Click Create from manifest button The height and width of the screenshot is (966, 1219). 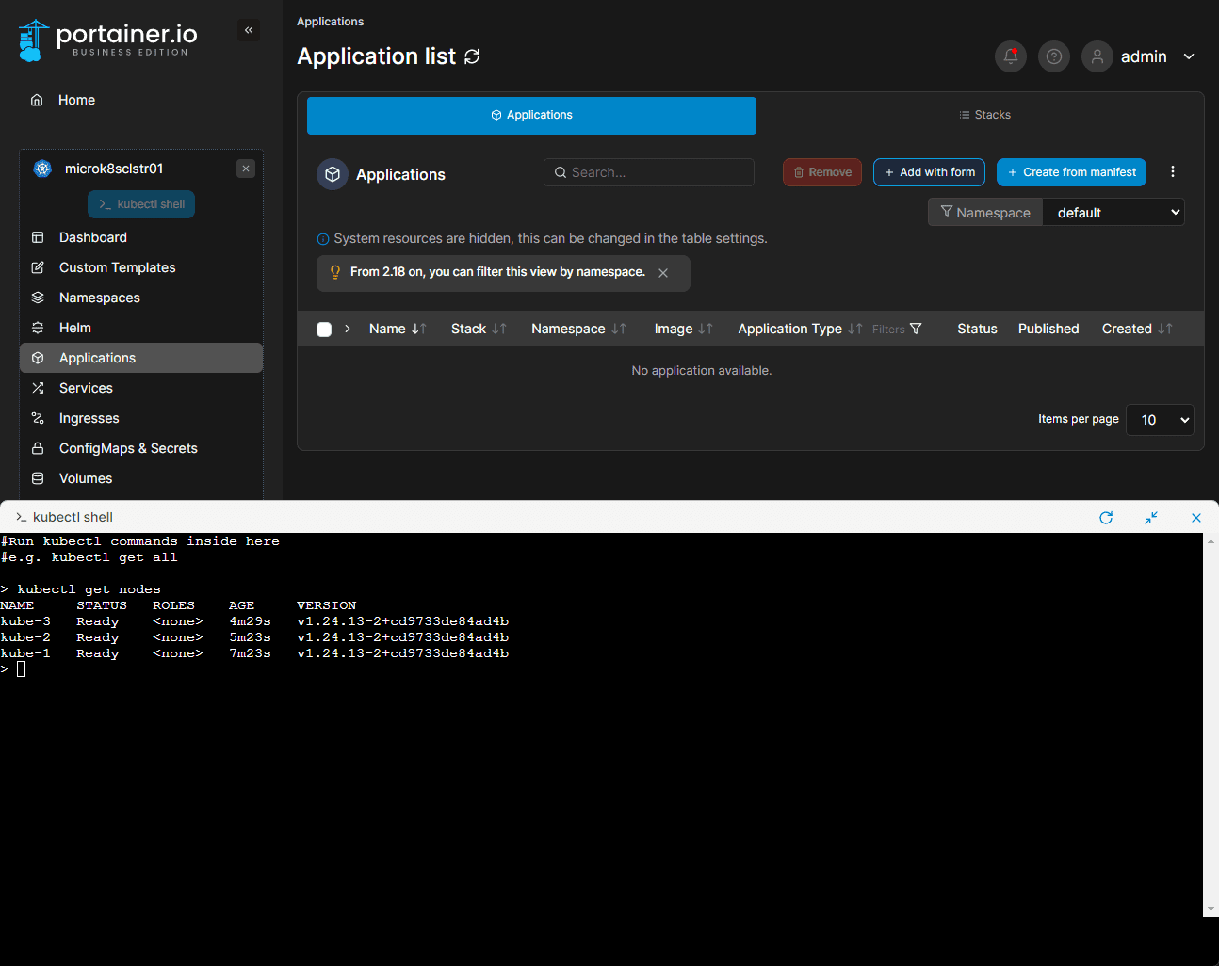point(1071,172)
